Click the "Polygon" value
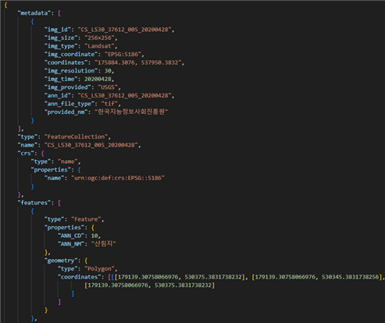The image size is (385, 323). [x=99, y=269]
